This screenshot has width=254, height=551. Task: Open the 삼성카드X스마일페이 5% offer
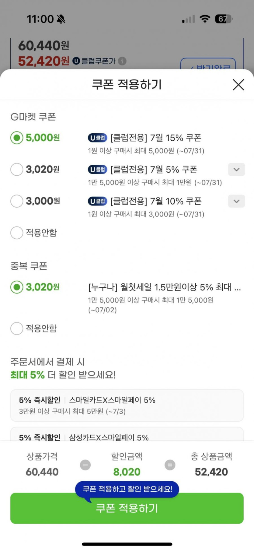pyautogui.click(x=127, y=435)
